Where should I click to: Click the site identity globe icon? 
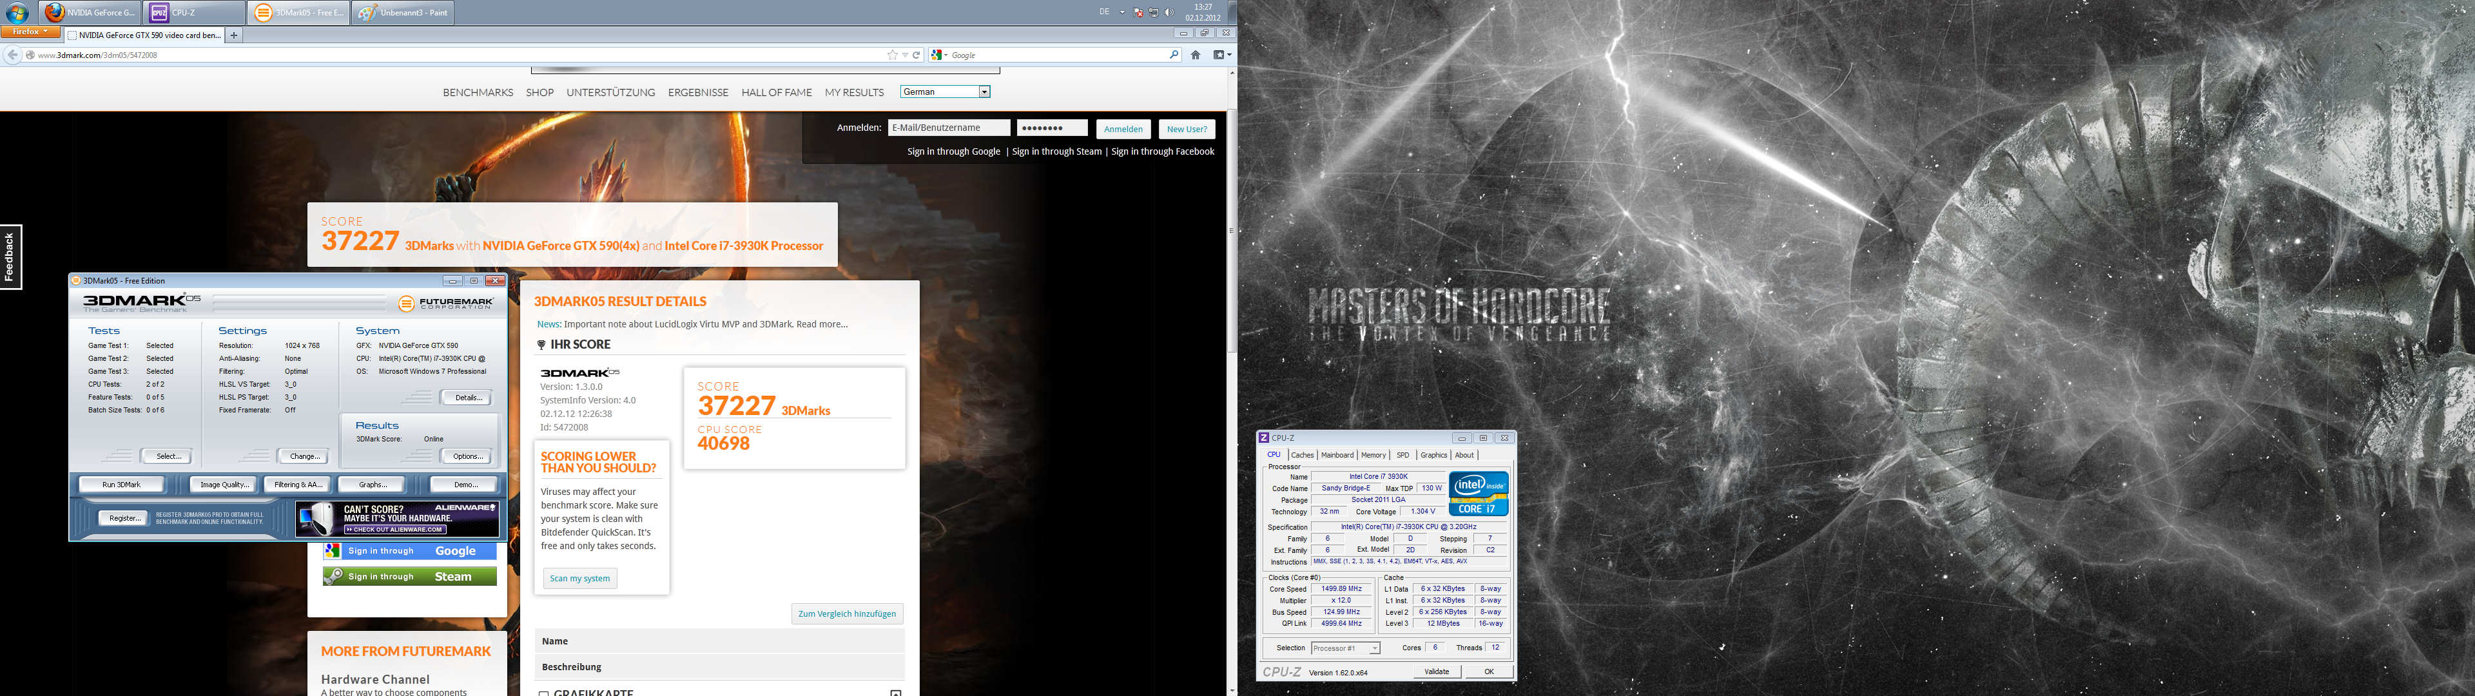coord(31,55)
